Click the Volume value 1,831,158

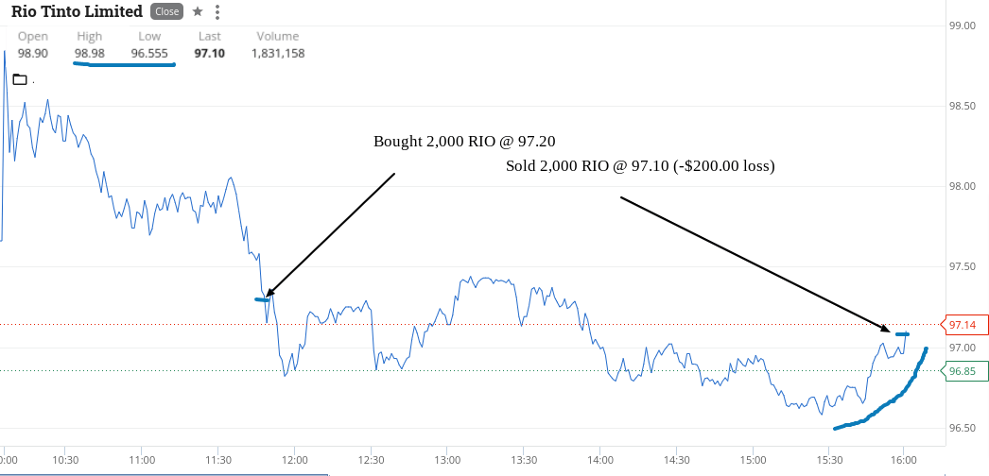coord(278,54)
